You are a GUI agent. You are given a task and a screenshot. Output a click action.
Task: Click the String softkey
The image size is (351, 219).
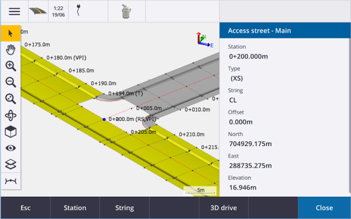click(x=125, y=208)
